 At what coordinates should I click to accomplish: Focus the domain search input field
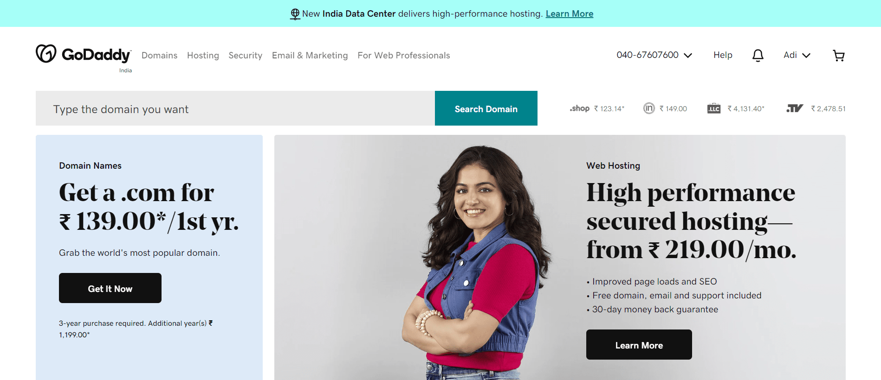(235, 108)
